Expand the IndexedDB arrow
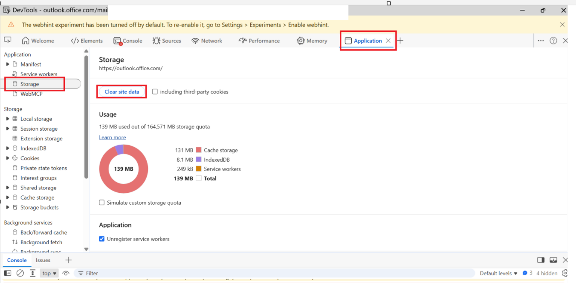The height and width of the screenshot is (283, 576). 8,149
